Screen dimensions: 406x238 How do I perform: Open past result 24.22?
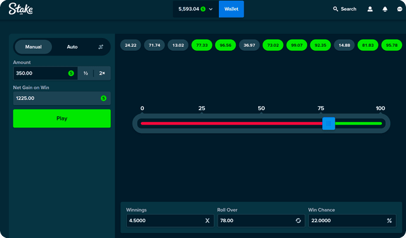click(131, 45)
